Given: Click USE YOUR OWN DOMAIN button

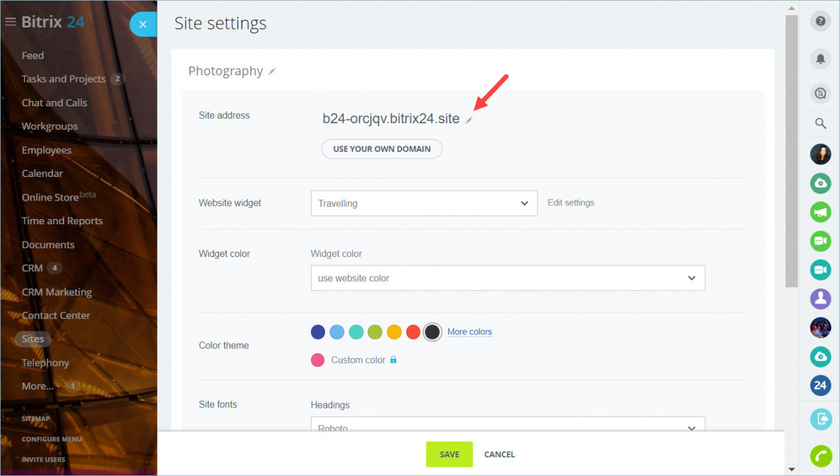Looking at the screenshot, I should pyautogui.click(x=382, y=149).
